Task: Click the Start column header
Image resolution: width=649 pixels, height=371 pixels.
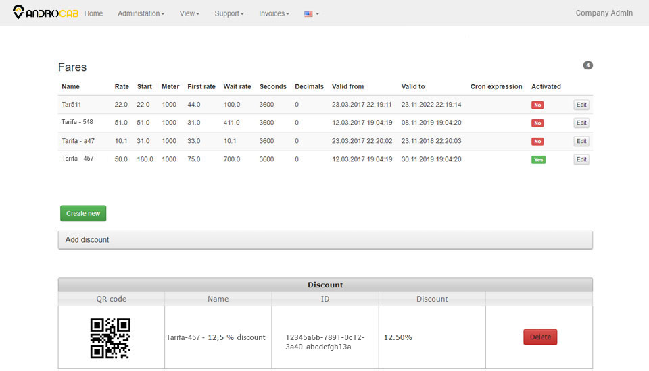Action: coord(145,86)
